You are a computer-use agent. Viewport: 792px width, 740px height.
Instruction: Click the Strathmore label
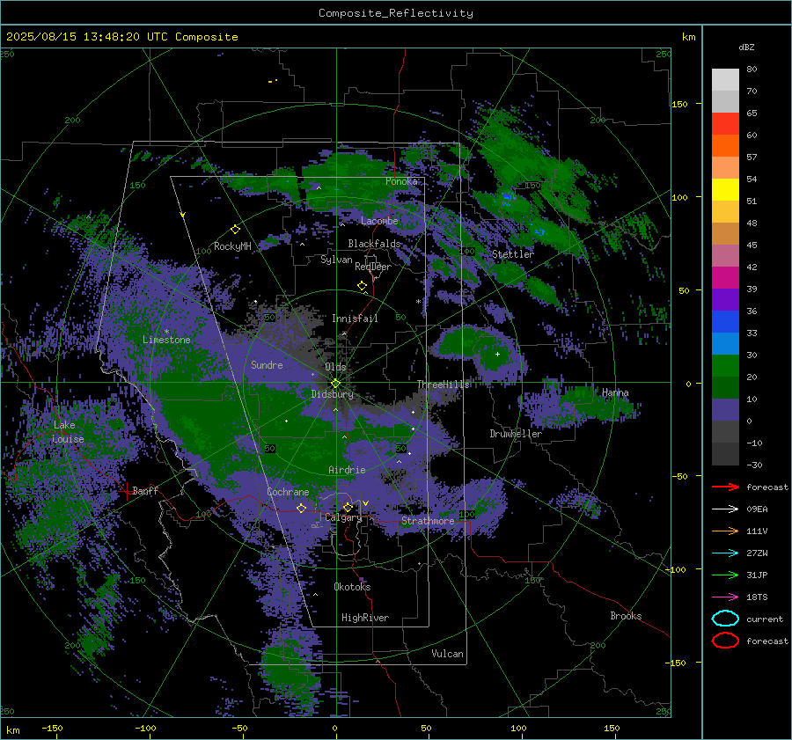pyautogui.click(x=428, y=521)
